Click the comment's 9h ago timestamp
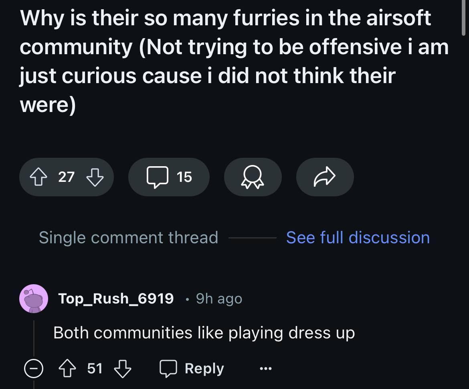This screenshot has height=389, width=469. [219, 299]
